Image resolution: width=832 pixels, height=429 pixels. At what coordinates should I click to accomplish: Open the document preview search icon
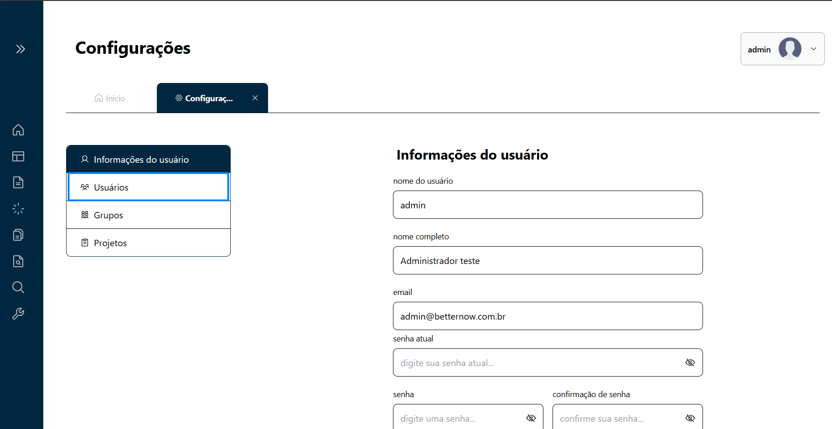click(18, 261)
